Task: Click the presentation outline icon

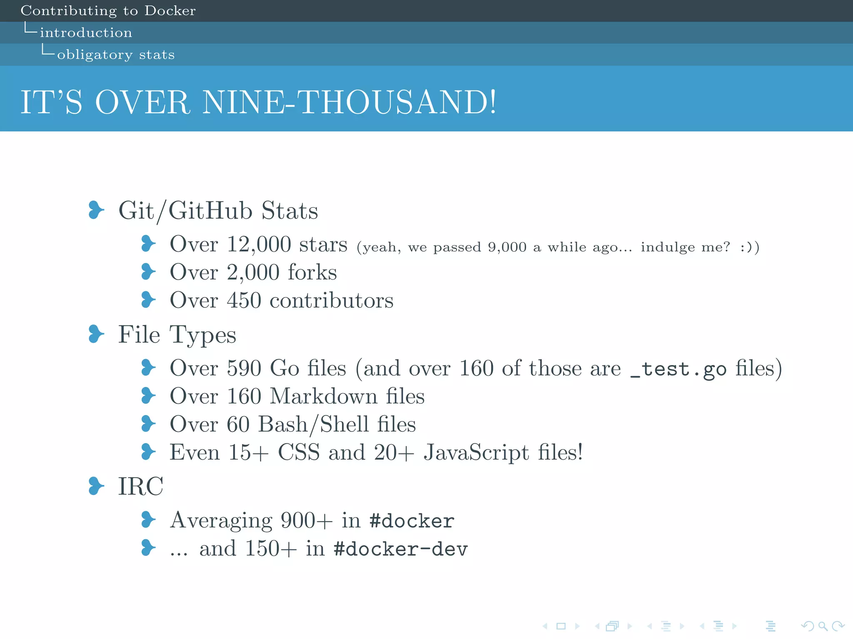Action: [x=771, y=626]
